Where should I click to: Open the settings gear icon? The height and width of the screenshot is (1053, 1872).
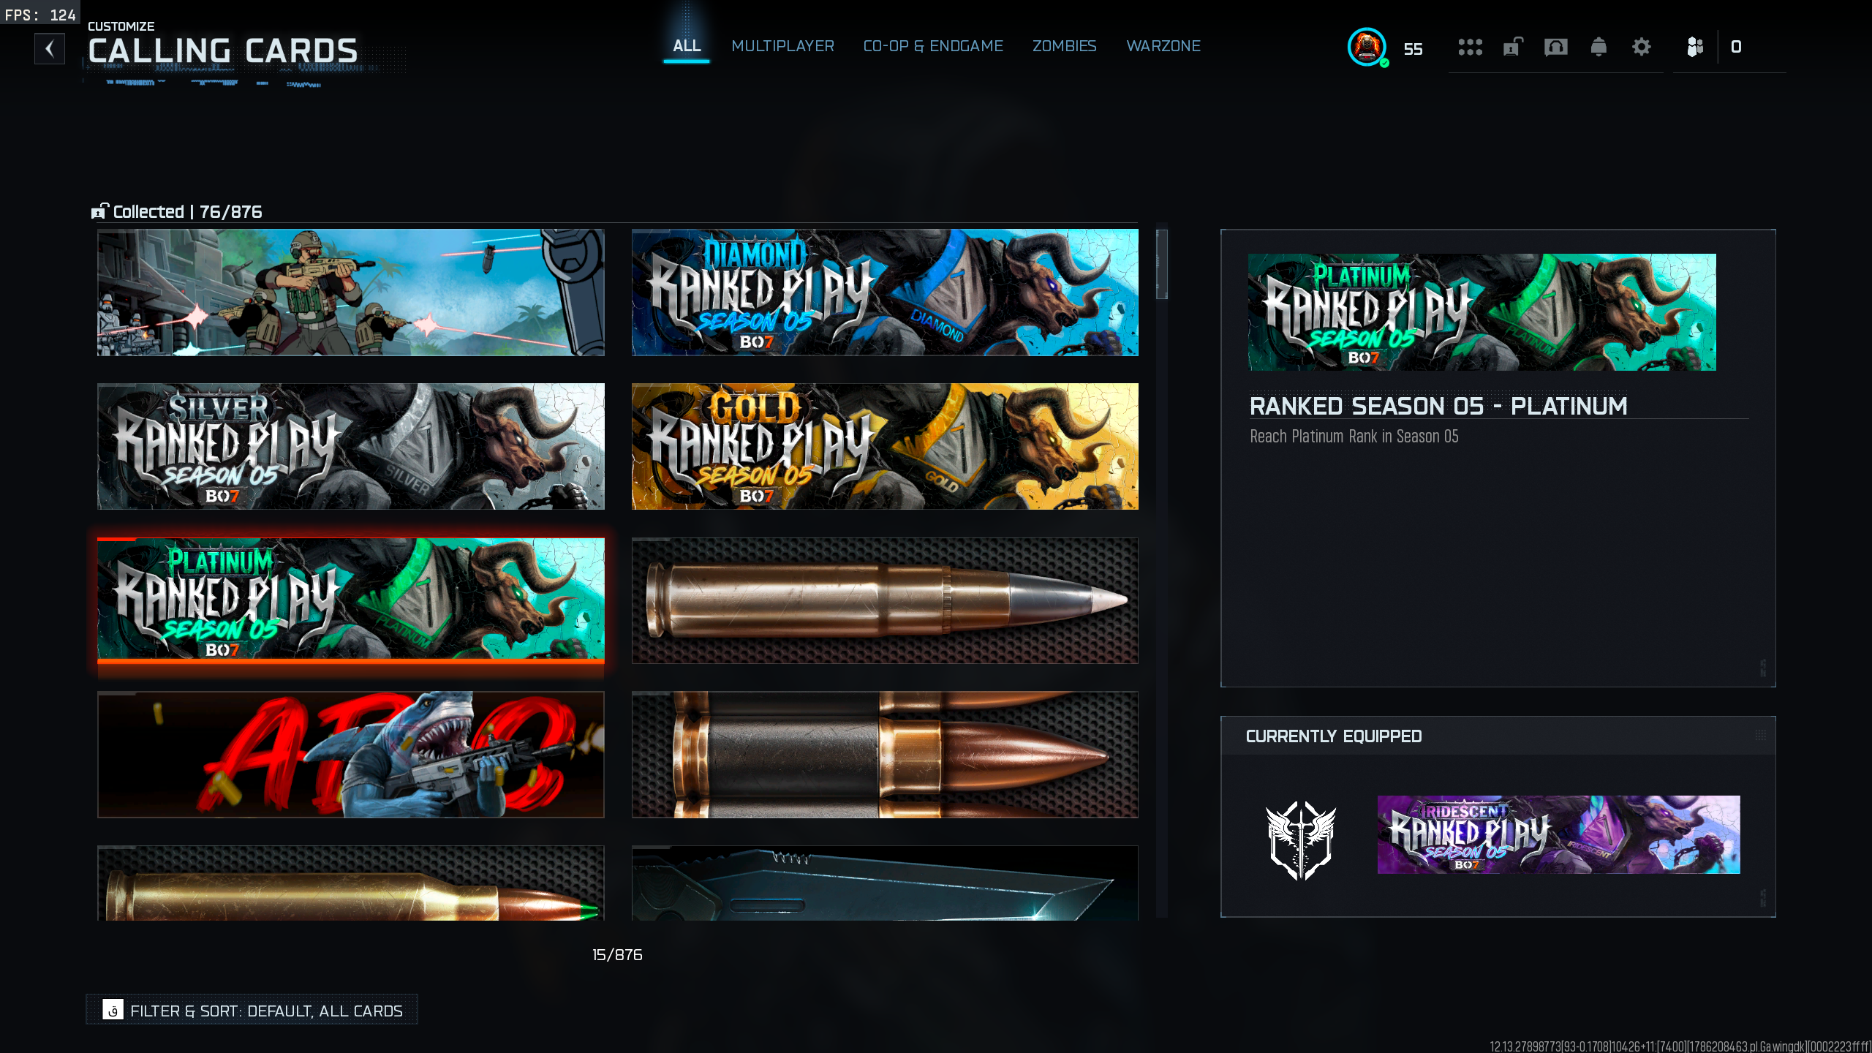tap(1642, 48)
